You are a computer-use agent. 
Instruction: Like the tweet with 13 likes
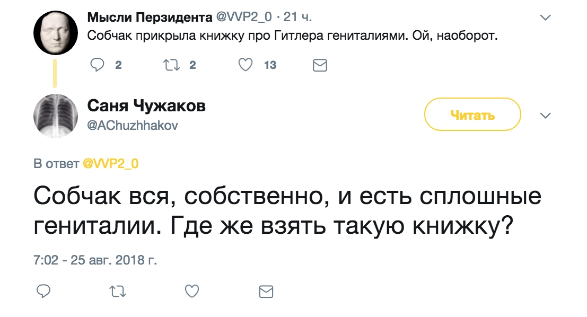click(x=244, y=65)
